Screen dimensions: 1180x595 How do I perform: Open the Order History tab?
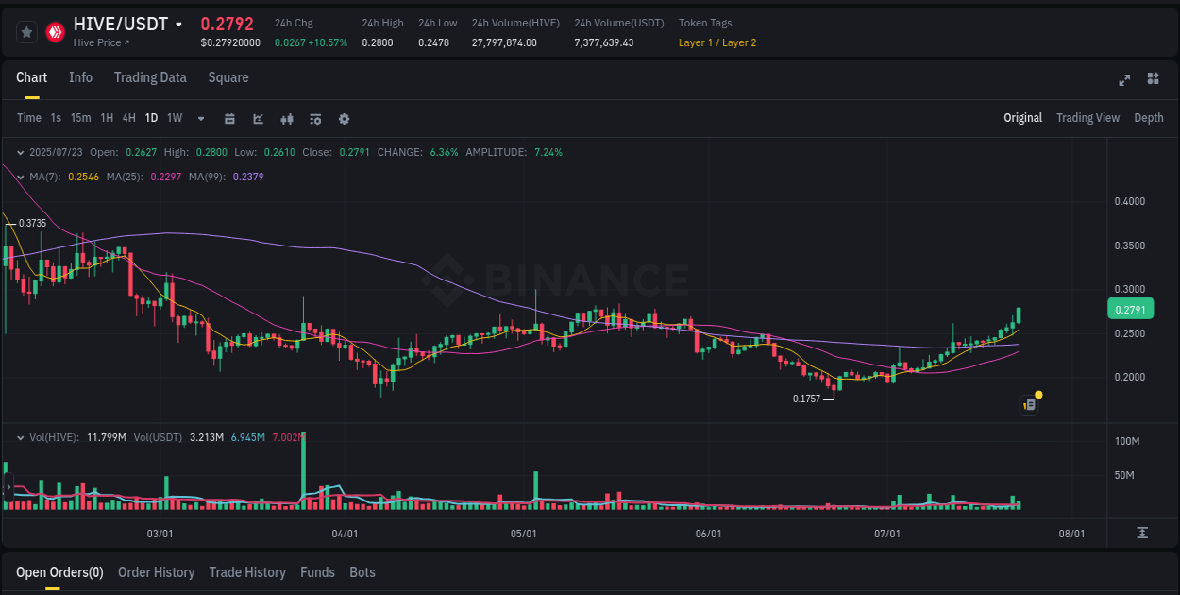click(157, 572)
